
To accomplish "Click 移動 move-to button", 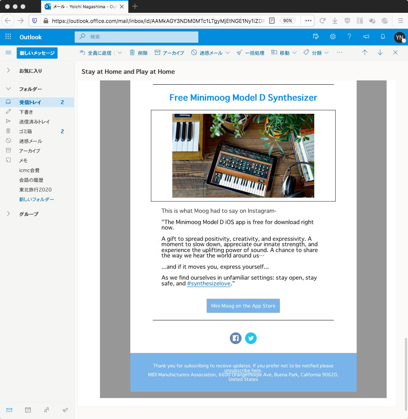I will pos(280,53).
